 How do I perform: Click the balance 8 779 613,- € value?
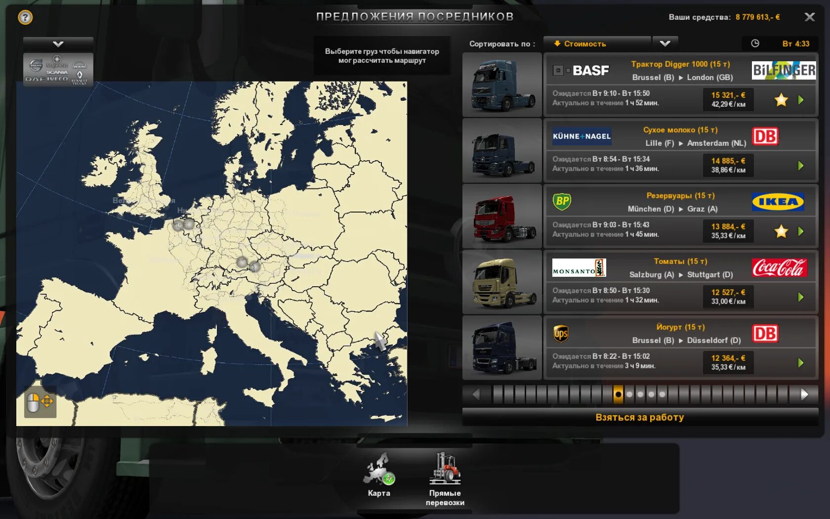point(757,17)
